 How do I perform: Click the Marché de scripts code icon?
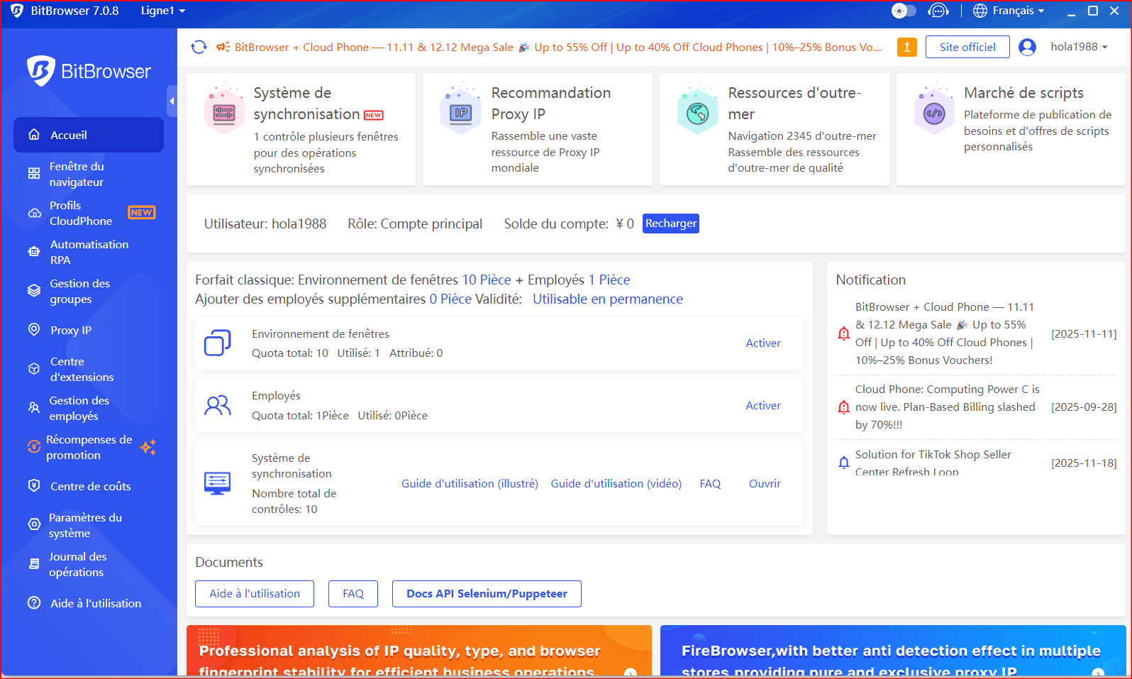tap(933, 112)
